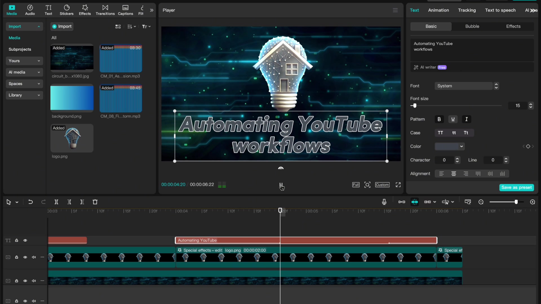This screenshot has height=304, width=541.
Task: Mute the video track speaker icon
Action: click(x=34, y=257)
